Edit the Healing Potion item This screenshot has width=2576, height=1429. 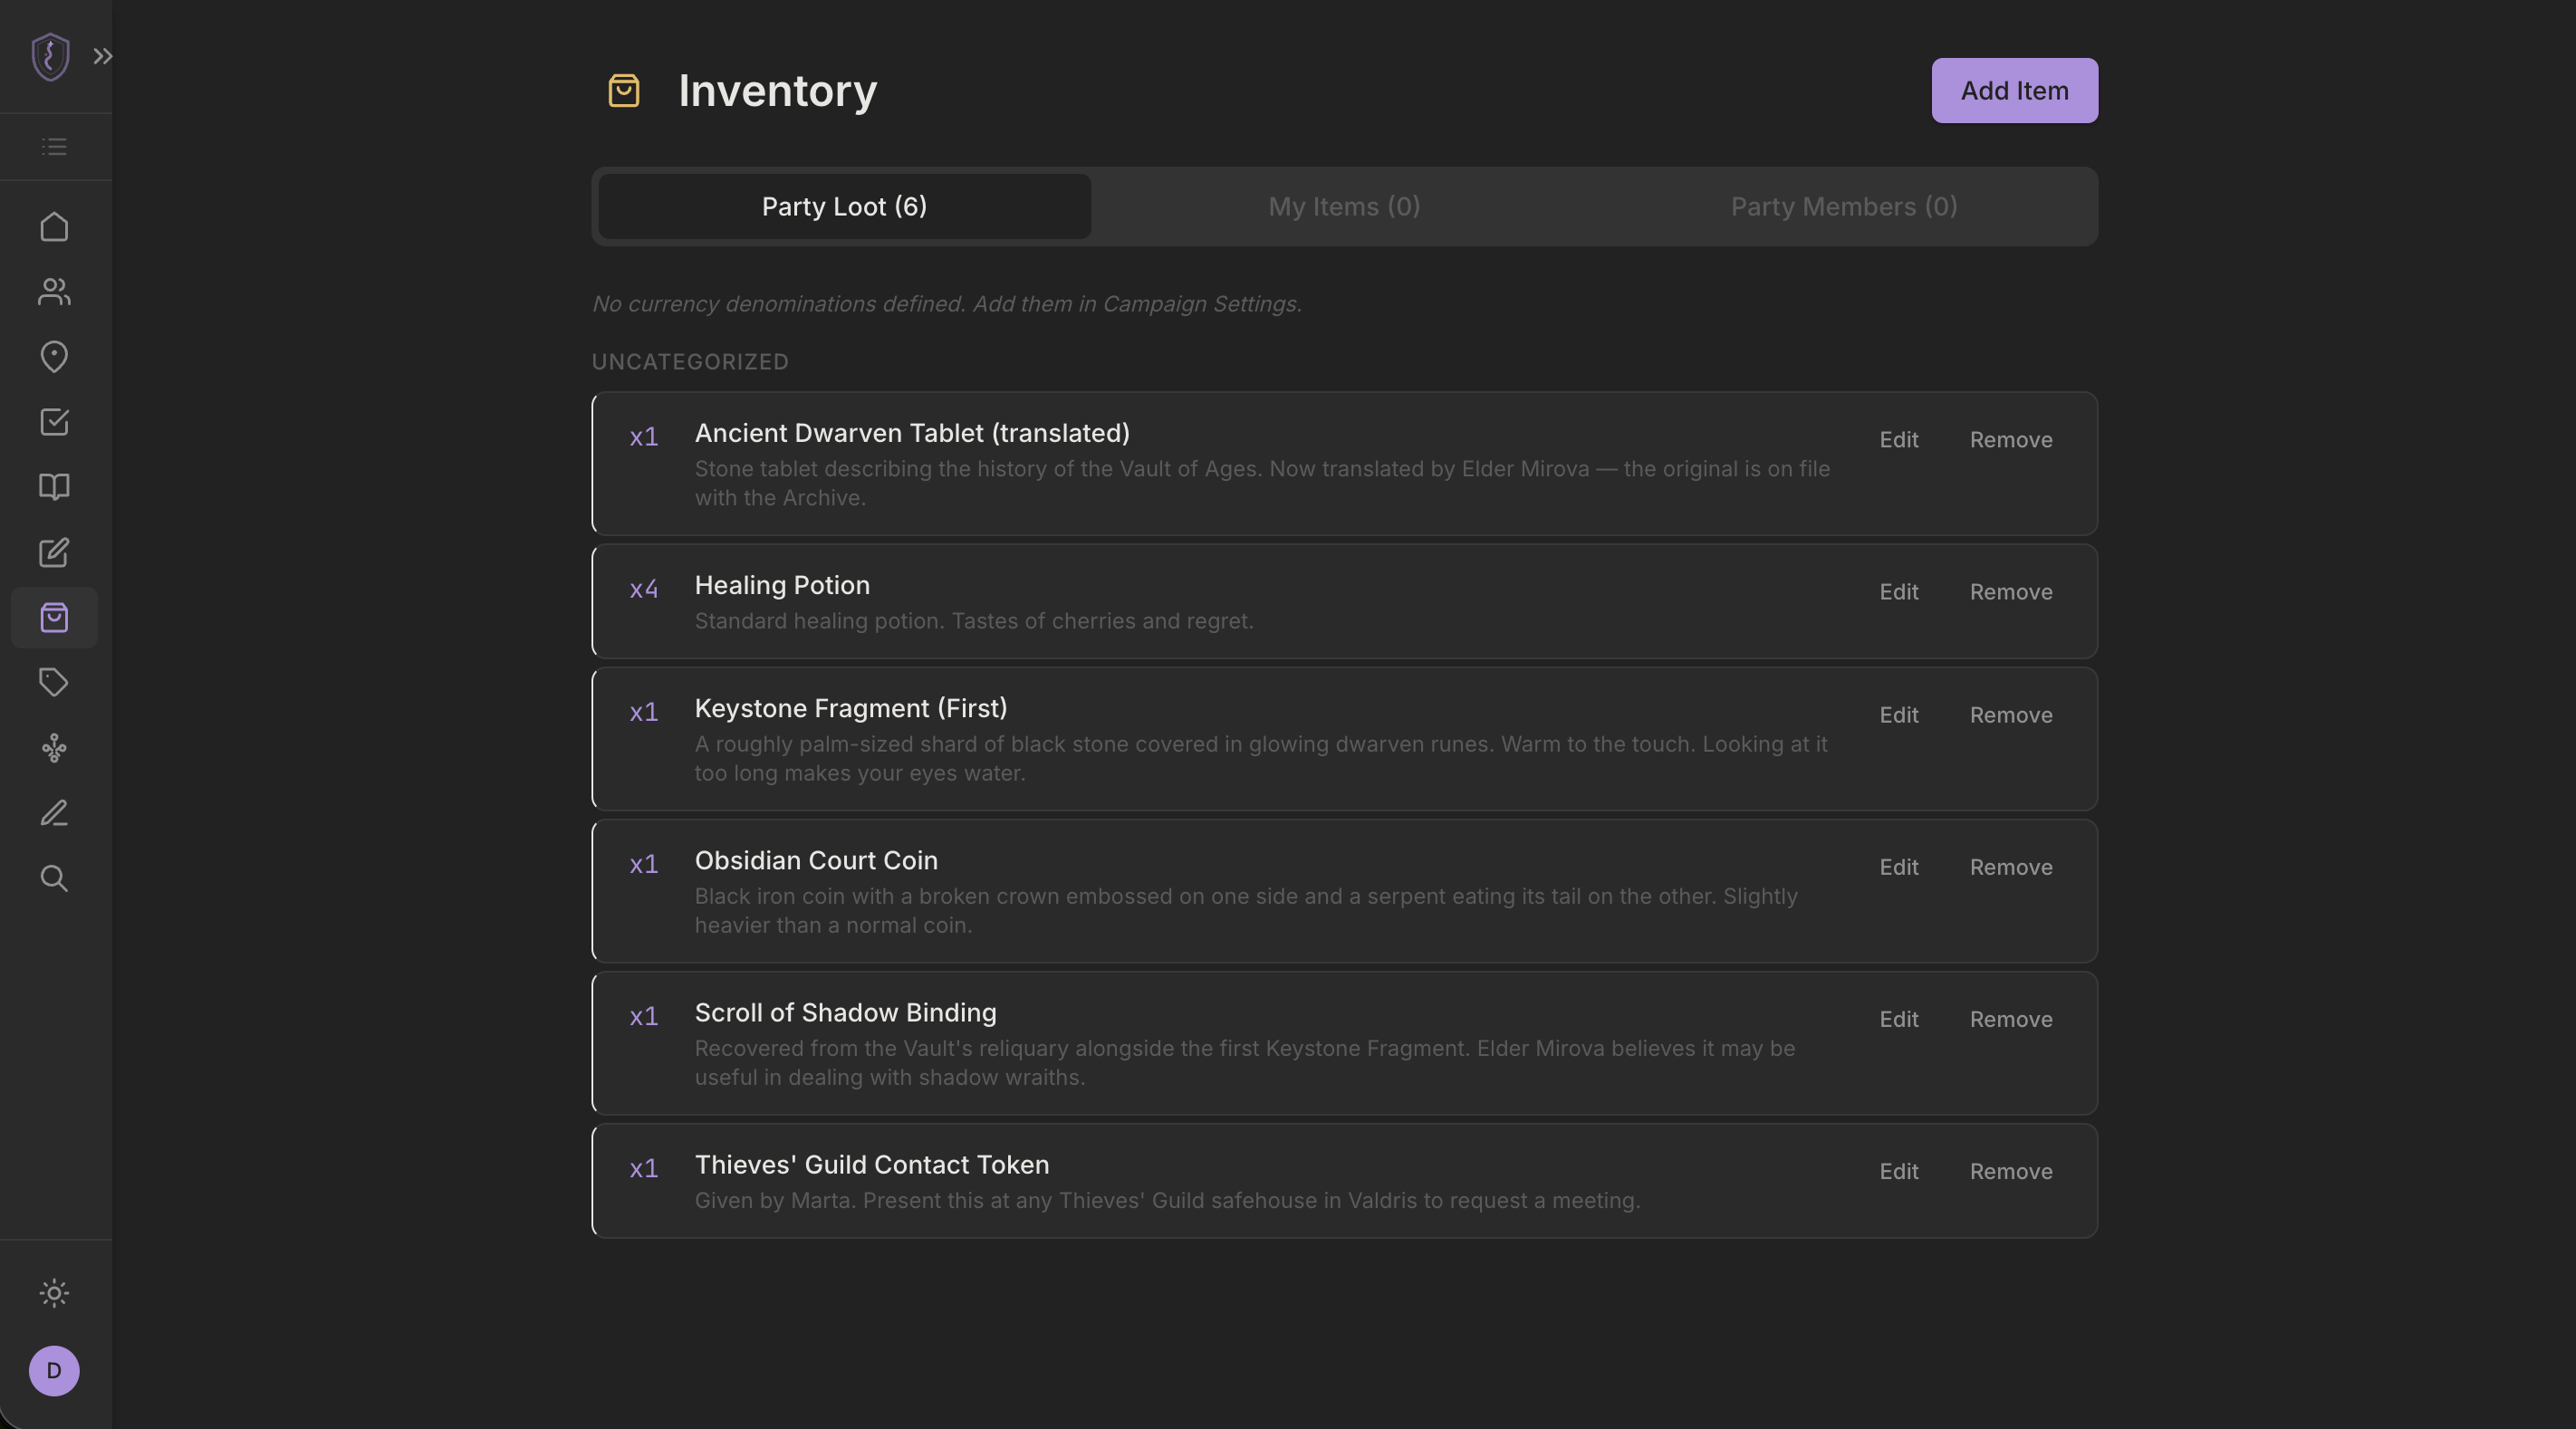1898,592
